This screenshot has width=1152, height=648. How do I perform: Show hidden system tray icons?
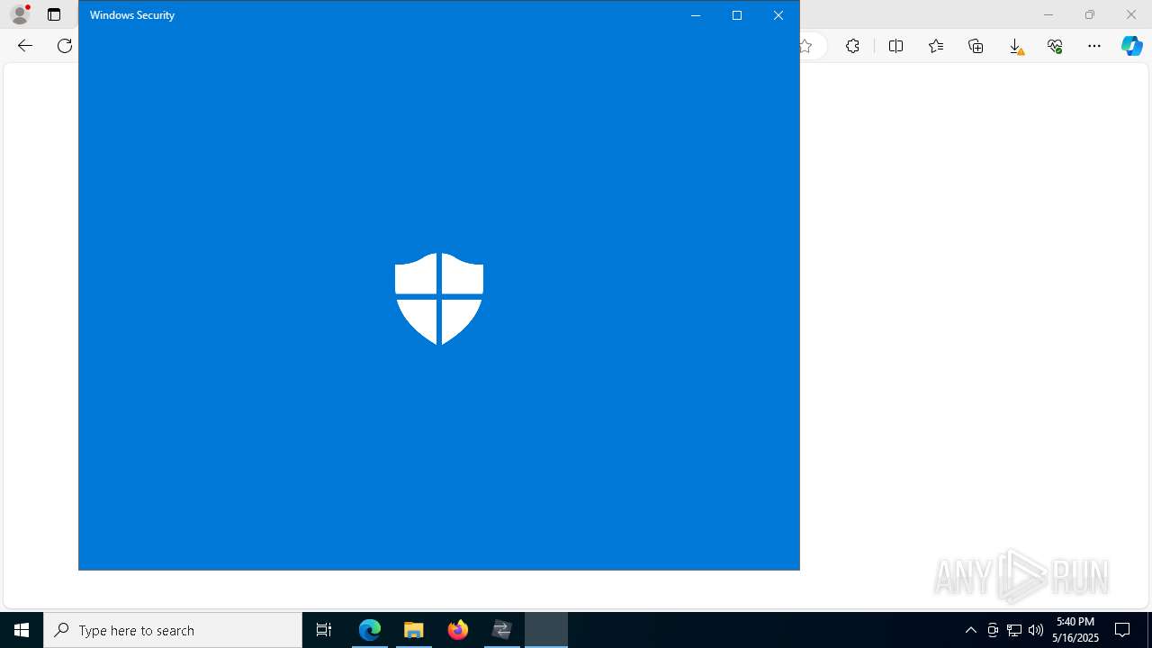(x=971, y=630)
